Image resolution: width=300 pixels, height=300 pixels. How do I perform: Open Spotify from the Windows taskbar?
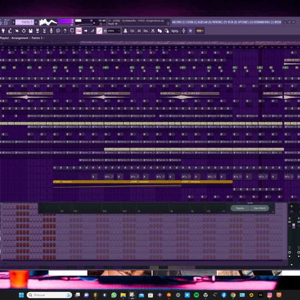pyautogui.click(x=196, y=295)
